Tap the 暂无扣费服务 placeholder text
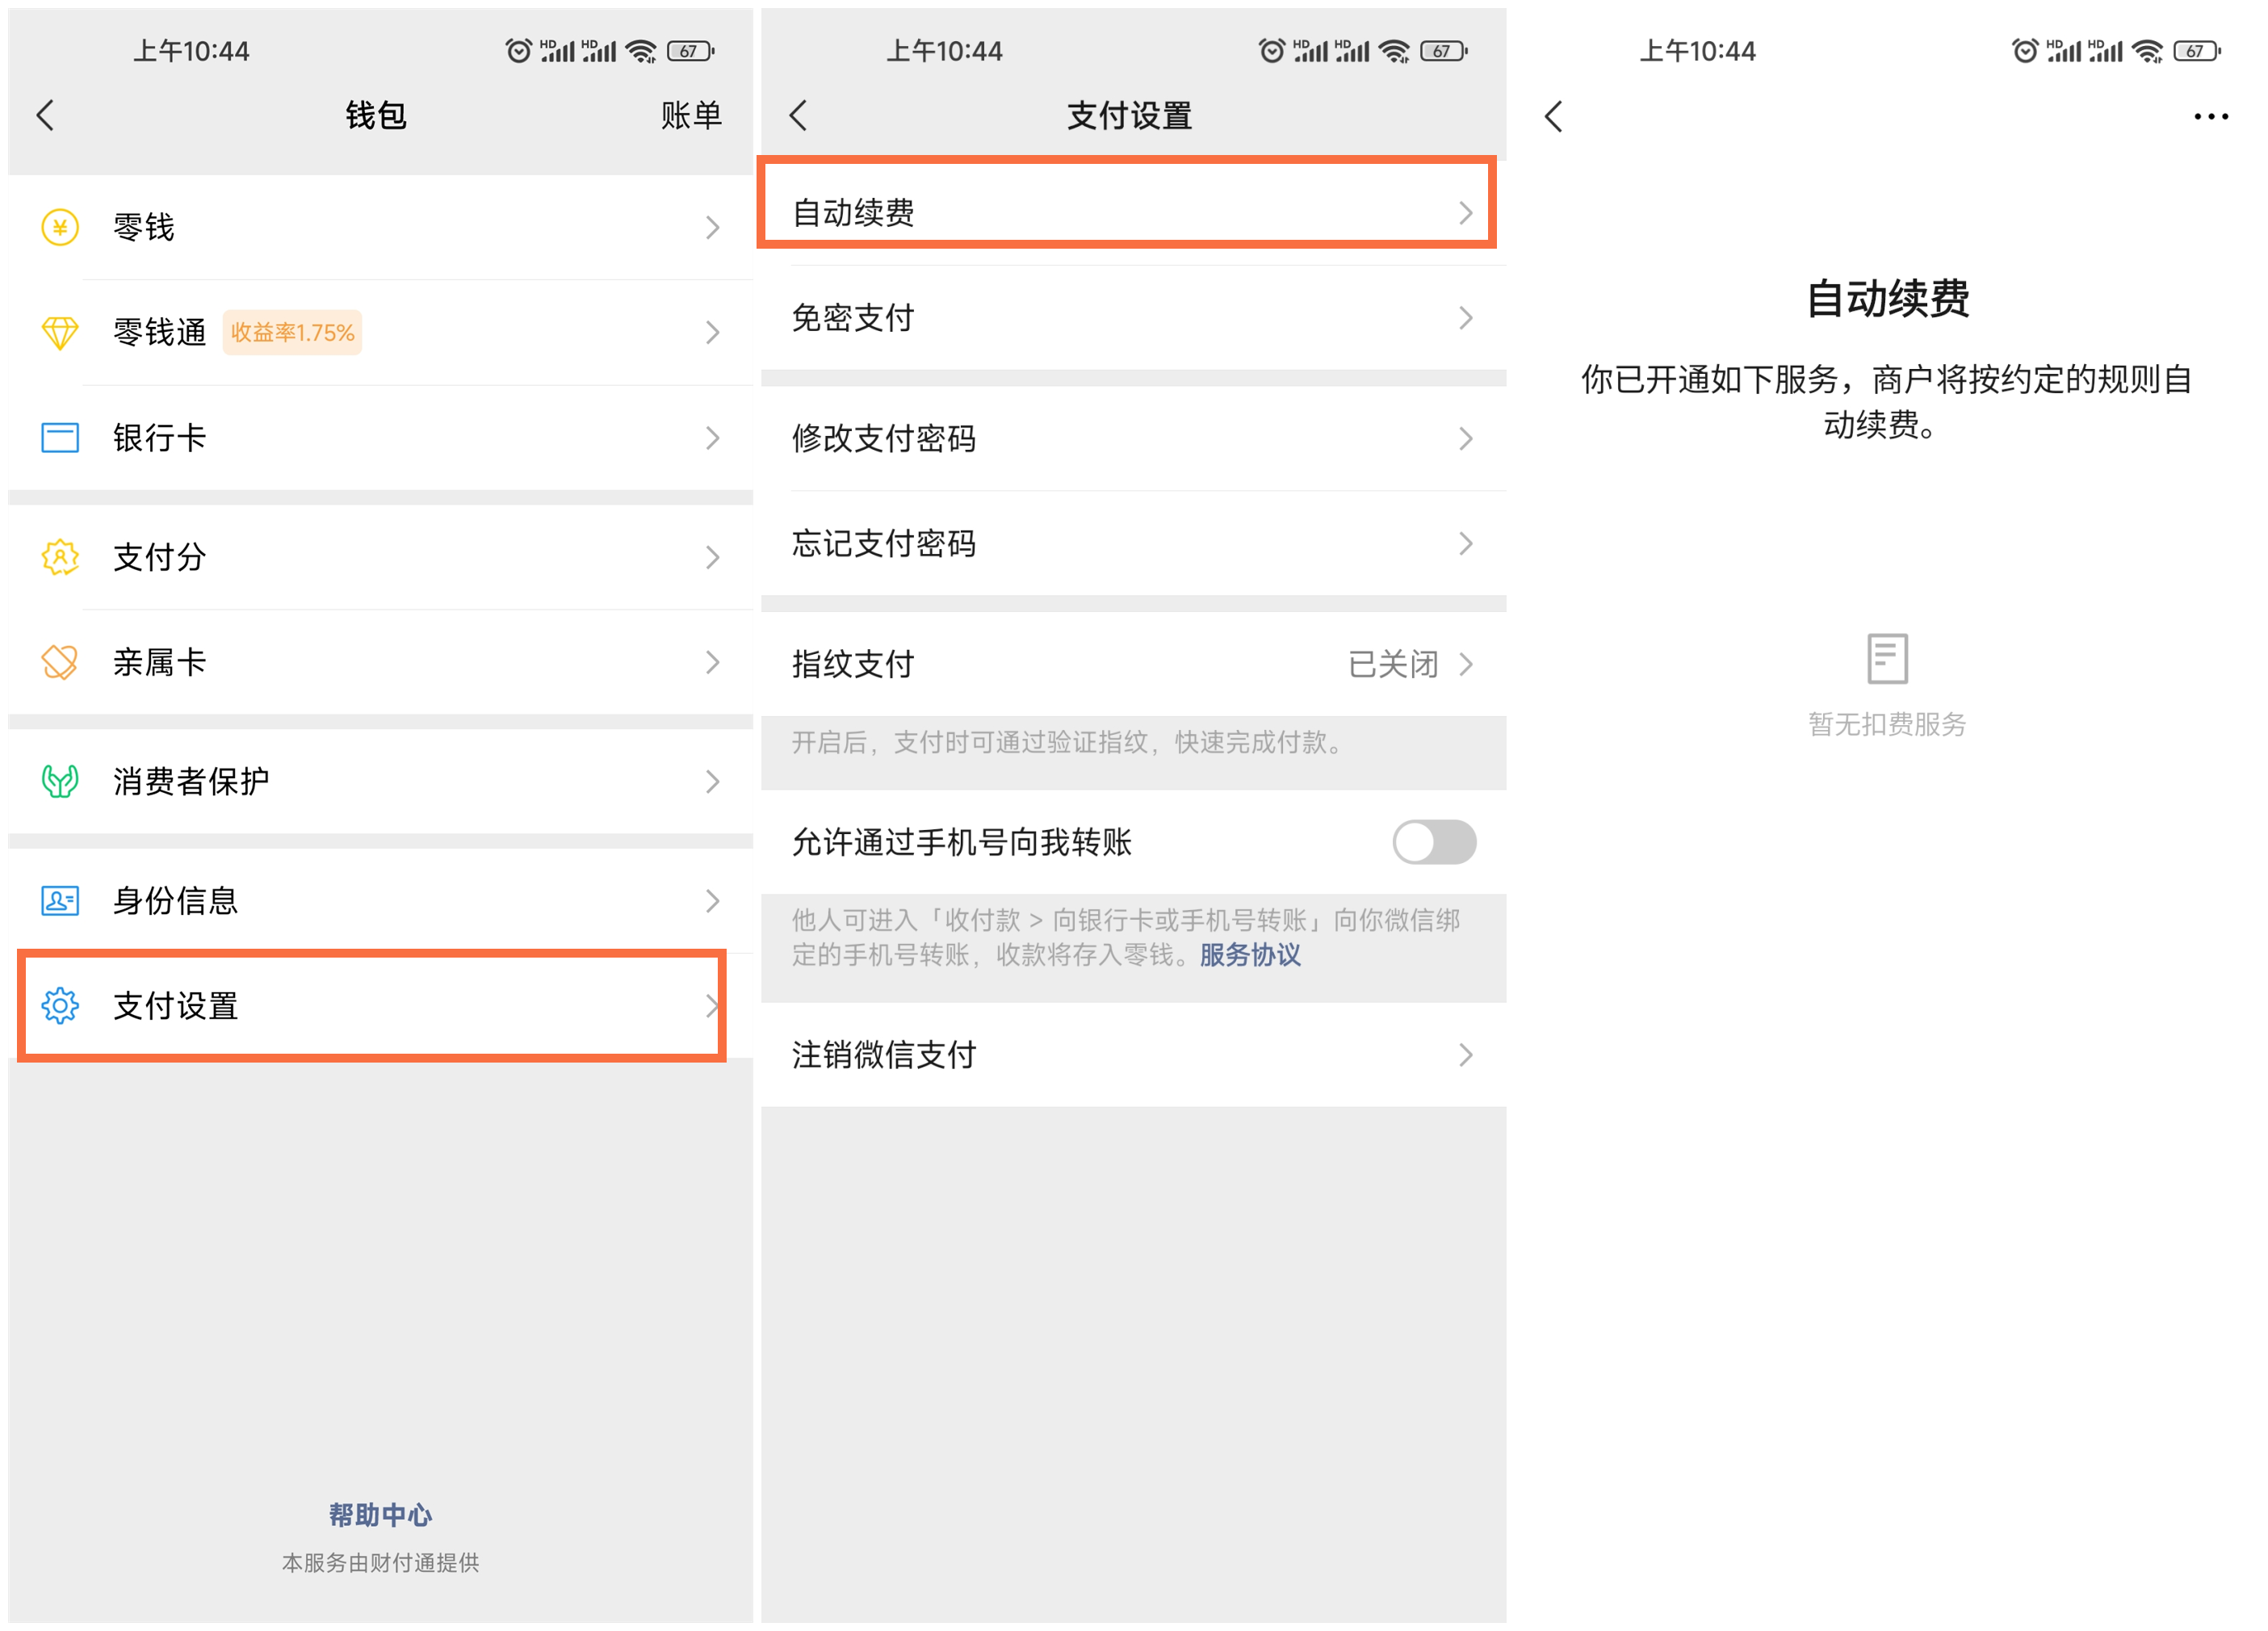2268x1631 pixels. tap(1887, 723)
